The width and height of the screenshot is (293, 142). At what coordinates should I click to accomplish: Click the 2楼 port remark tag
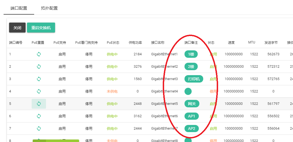pyautogui.click(x=191, y=67)
